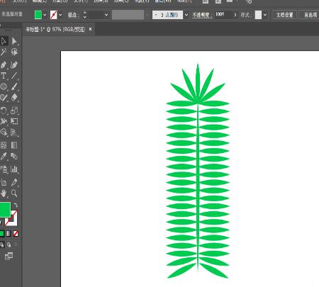Choose the Paintbrush tool
This screenshot has height=287, width=319.
point(14,86)
